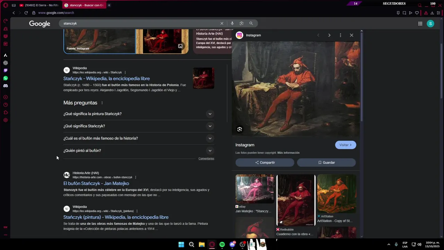Open the eBay Jan Matejko thumbnail
444x250 pixels.
(255, 189)
